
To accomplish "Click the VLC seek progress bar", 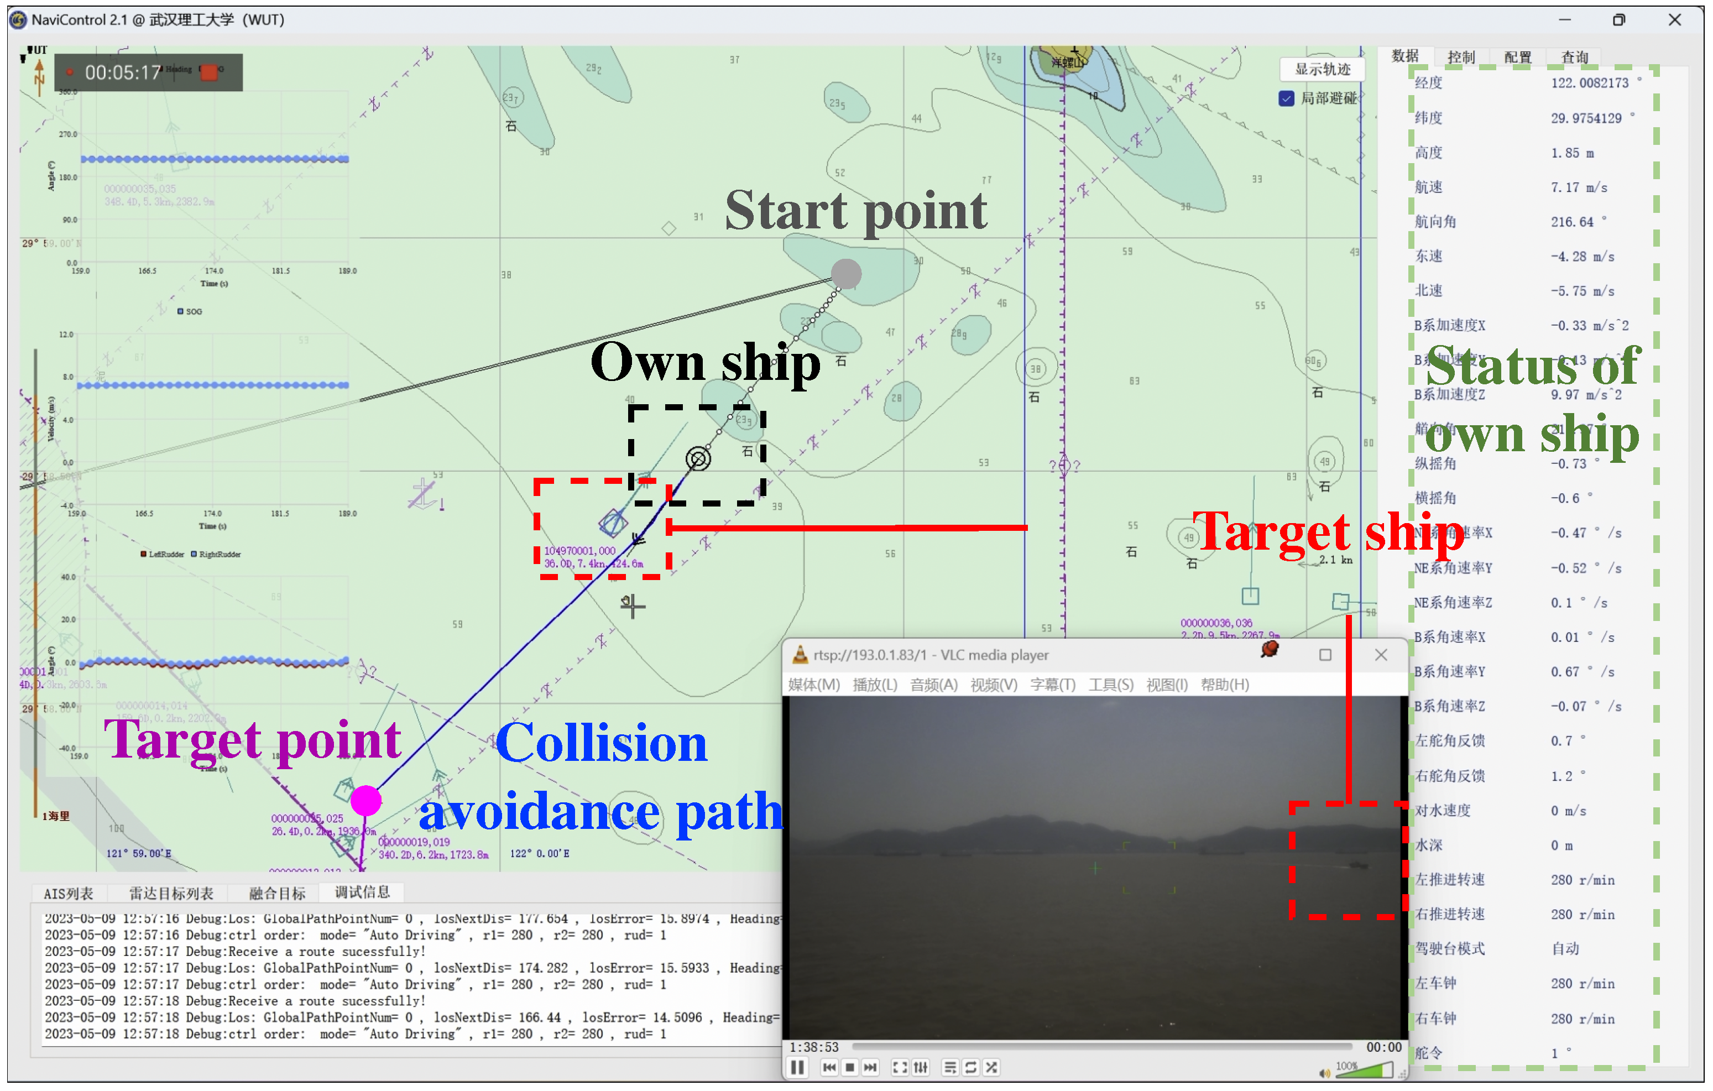I will coord(1101,1047).
